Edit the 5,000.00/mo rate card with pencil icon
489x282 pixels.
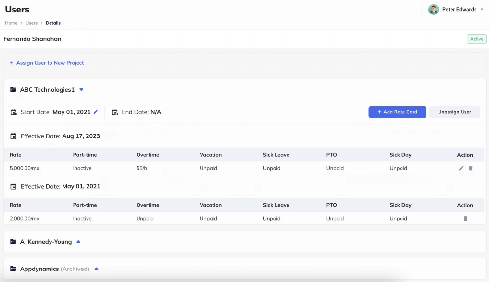(461, 168)
